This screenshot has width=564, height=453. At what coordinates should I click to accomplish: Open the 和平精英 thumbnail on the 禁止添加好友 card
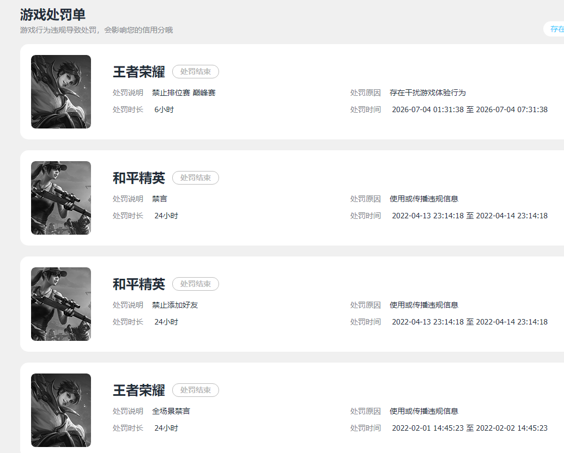(61, 304)
